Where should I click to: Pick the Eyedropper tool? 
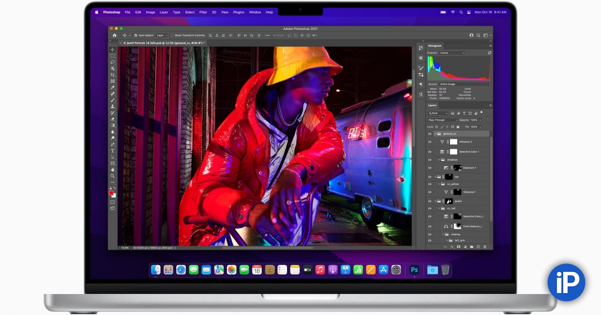(x=113, y=87)
